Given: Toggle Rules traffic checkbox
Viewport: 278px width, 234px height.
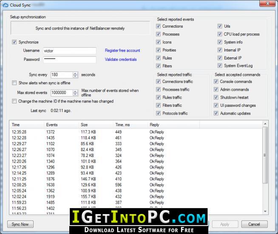Looking at the screenshot, I should 158,97.
